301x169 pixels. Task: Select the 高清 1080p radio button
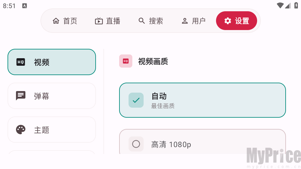136,144
